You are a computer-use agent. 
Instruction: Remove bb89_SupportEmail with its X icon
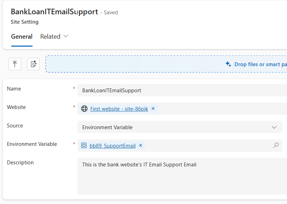(x=141, y=146)
